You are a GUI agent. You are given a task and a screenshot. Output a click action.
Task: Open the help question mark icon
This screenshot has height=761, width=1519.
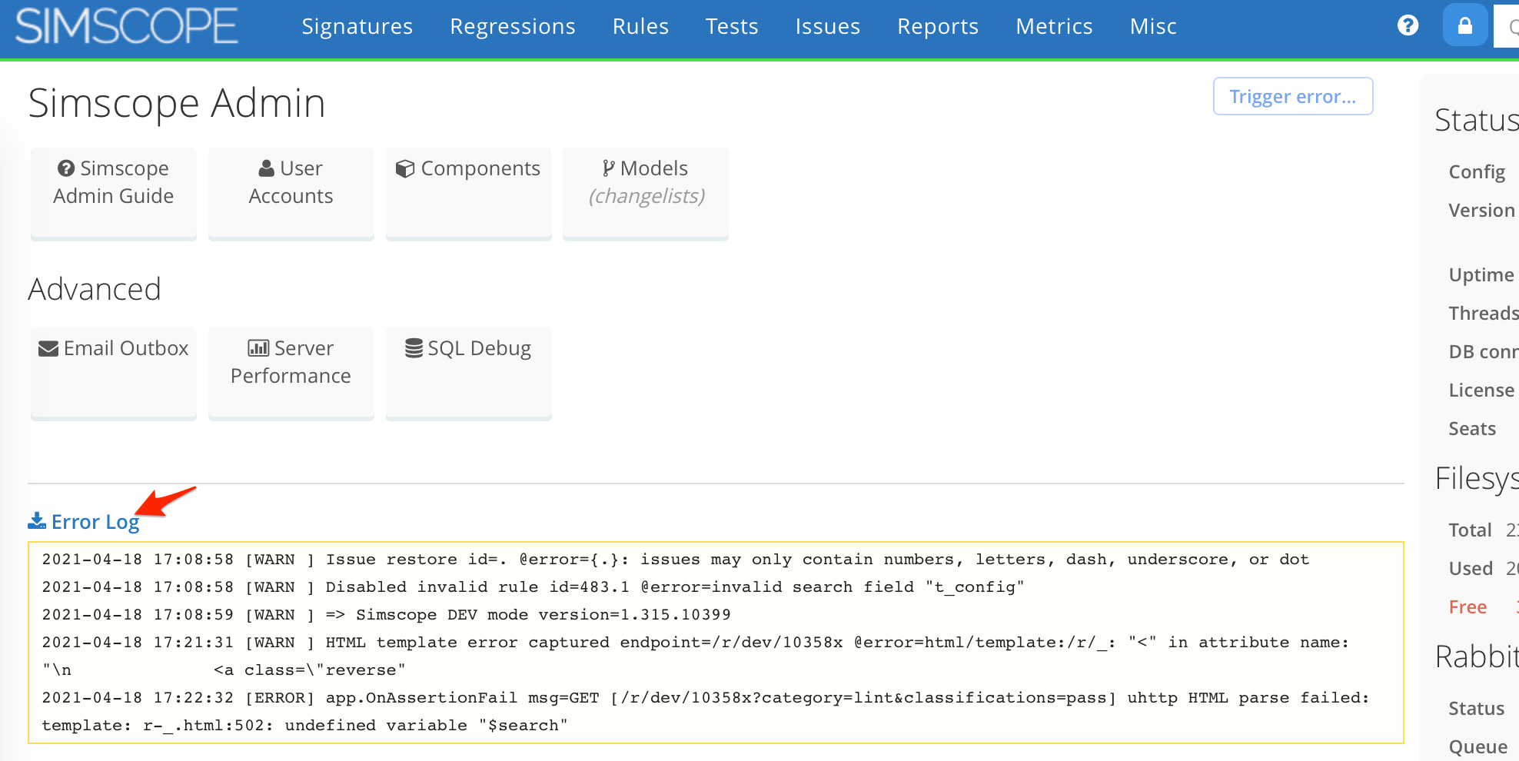1408,25
